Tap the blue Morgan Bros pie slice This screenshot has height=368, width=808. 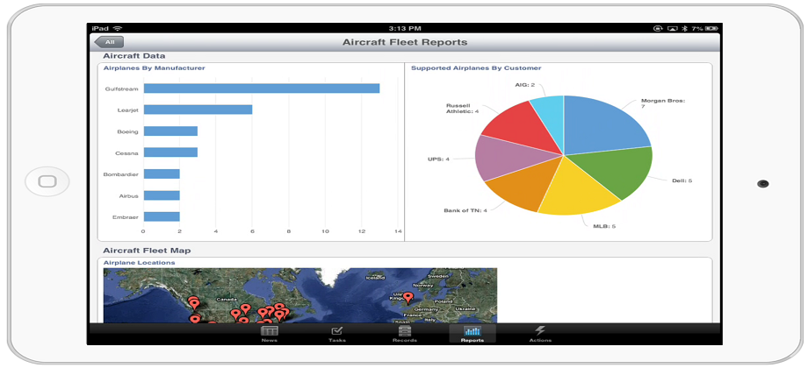tap(602, 126)
